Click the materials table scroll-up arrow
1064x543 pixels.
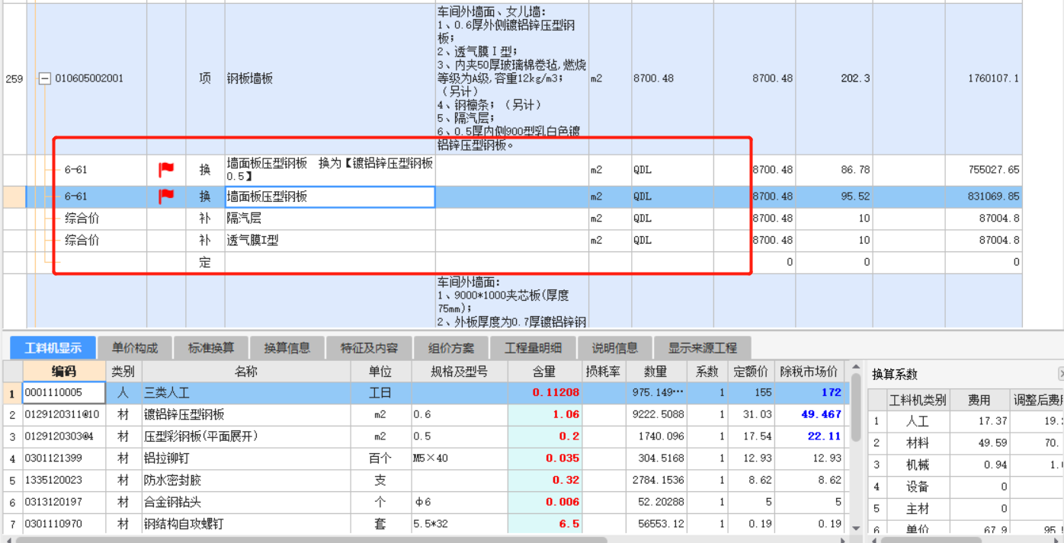pyautogui.click(x=856, y=368)
